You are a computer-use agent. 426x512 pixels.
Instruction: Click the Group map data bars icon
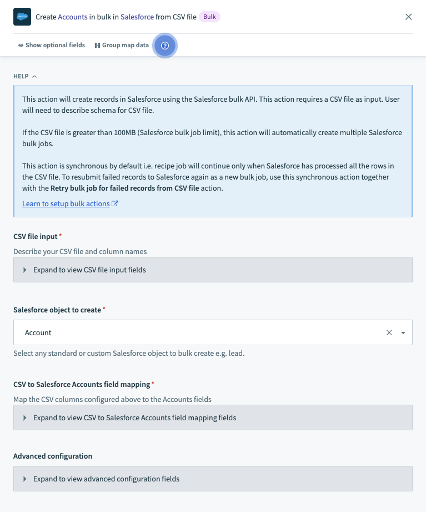(97, 45)
